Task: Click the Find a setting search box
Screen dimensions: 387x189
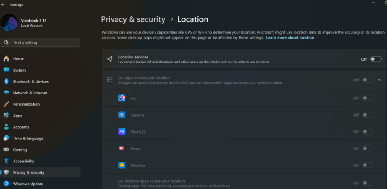Action: coord(41,43)
